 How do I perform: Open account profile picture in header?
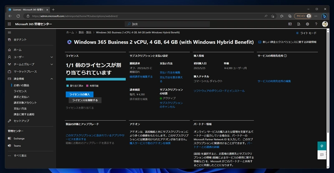325,24
